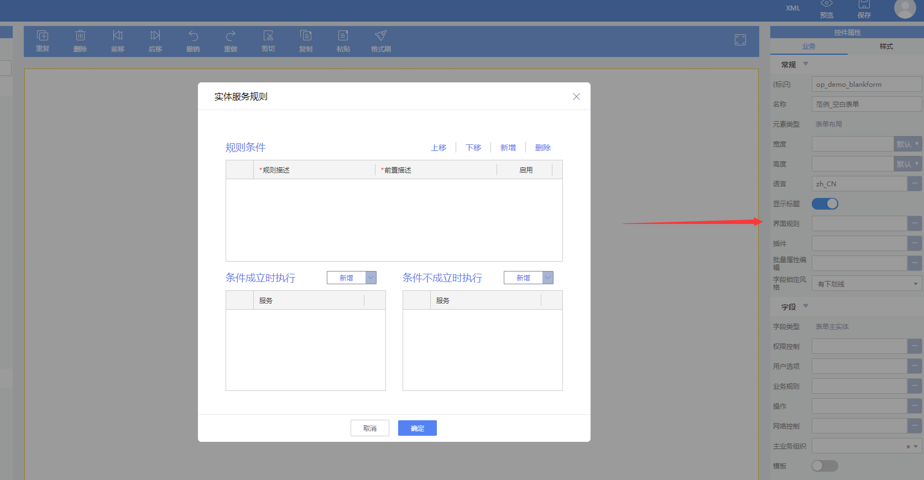This screenshot has width=924, height=480.
Task: Close the 实体服务规则 dialog with X
Action: pyautogui.click(x=576, y=96)
